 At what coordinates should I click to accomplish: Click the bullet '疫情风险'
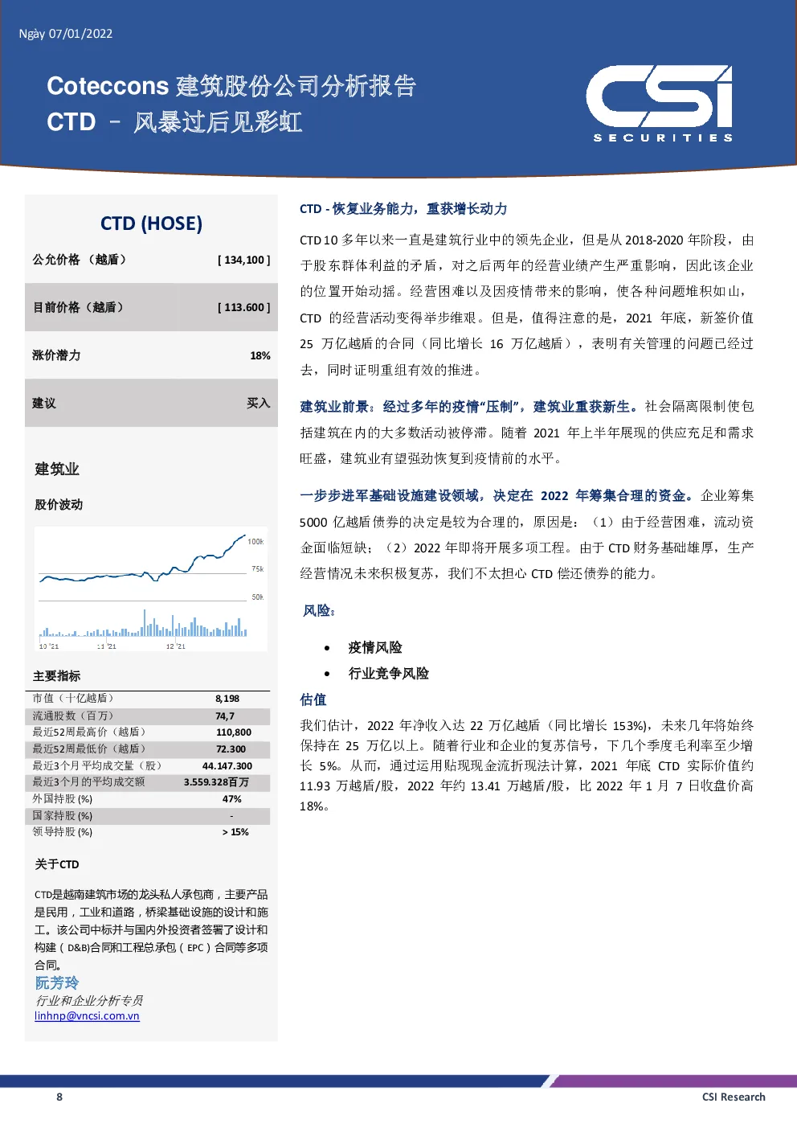(x=375, y=647)
